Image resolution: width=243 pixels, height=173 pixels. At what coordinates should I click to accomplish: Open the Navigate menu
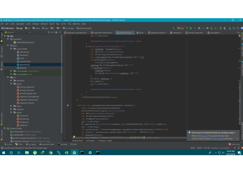20,24
